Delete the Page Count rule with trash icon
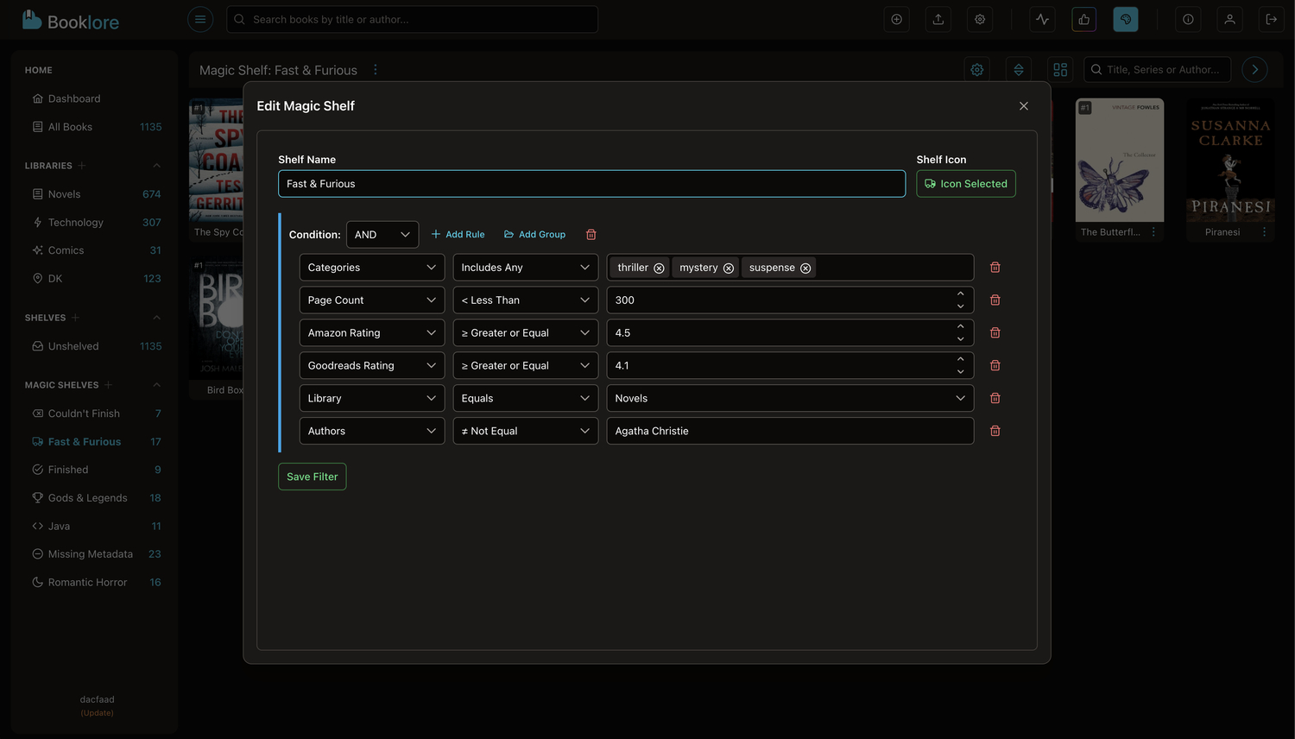 995,300
